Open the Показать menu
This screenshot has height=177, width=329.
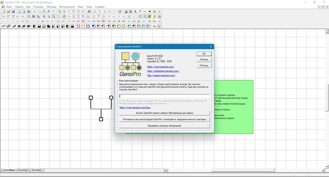pos(38,7)
